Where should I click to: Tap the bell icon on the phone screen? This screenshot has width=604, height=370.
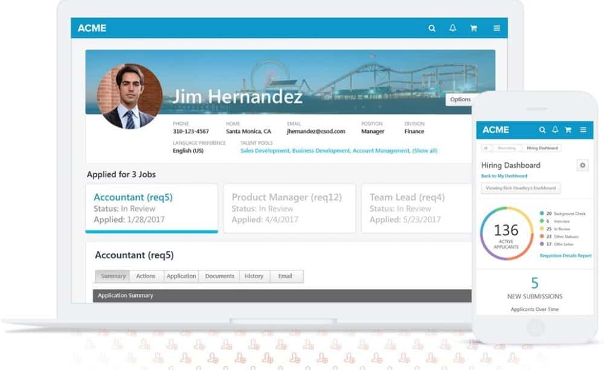[555, 130]
